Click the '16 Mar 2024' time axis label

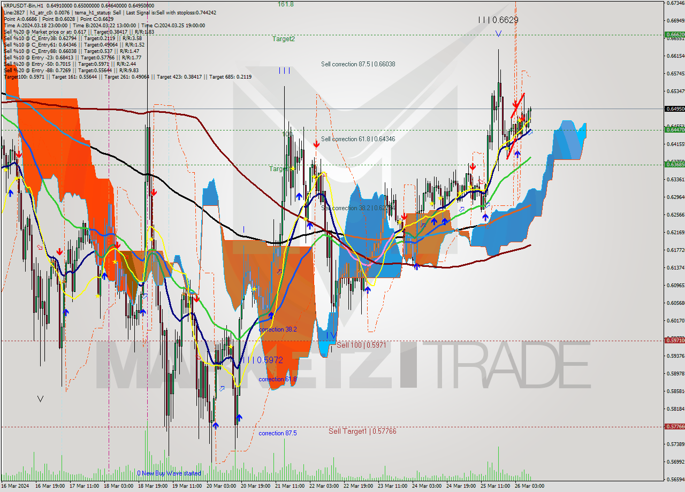coord(16,486)
